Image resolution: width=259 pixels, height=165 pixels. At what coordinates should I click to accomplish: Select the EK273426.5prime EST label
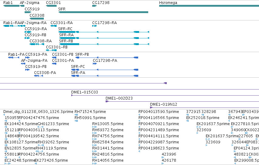[51, 160]
